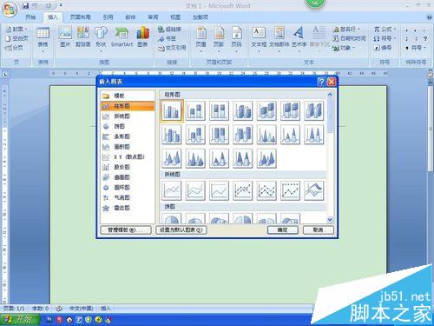Toggle the 插入 insert mode in status bar
The width and height of the screenshot is (434, 326).
(106, 309)
